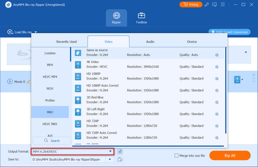The height and width of the screenshot is (167, 258).
Task: Open registration via the key icon
Action: coord(207,4)
